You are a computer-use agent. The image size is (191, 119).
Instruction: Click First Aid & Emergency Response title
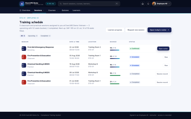[x=40, y=47]
